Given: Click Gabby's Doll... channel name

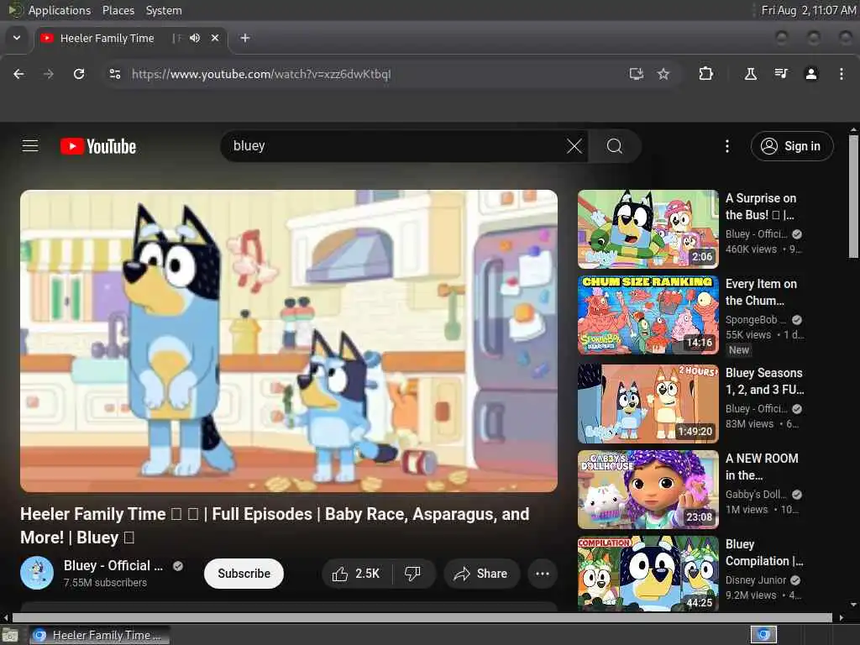Looking at the screenshot, I should [756, 495].
